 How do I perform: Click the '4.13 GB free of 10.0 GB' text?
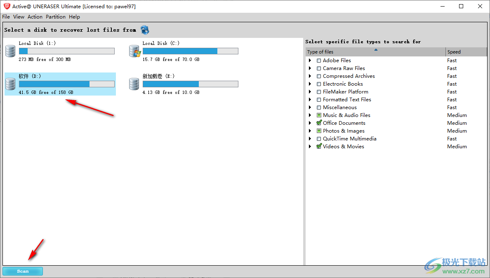point(171,92)
